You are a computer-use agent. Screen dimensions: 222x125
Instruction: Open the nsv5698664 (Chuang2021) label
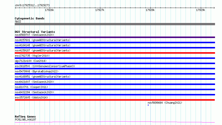coord(165,103)
